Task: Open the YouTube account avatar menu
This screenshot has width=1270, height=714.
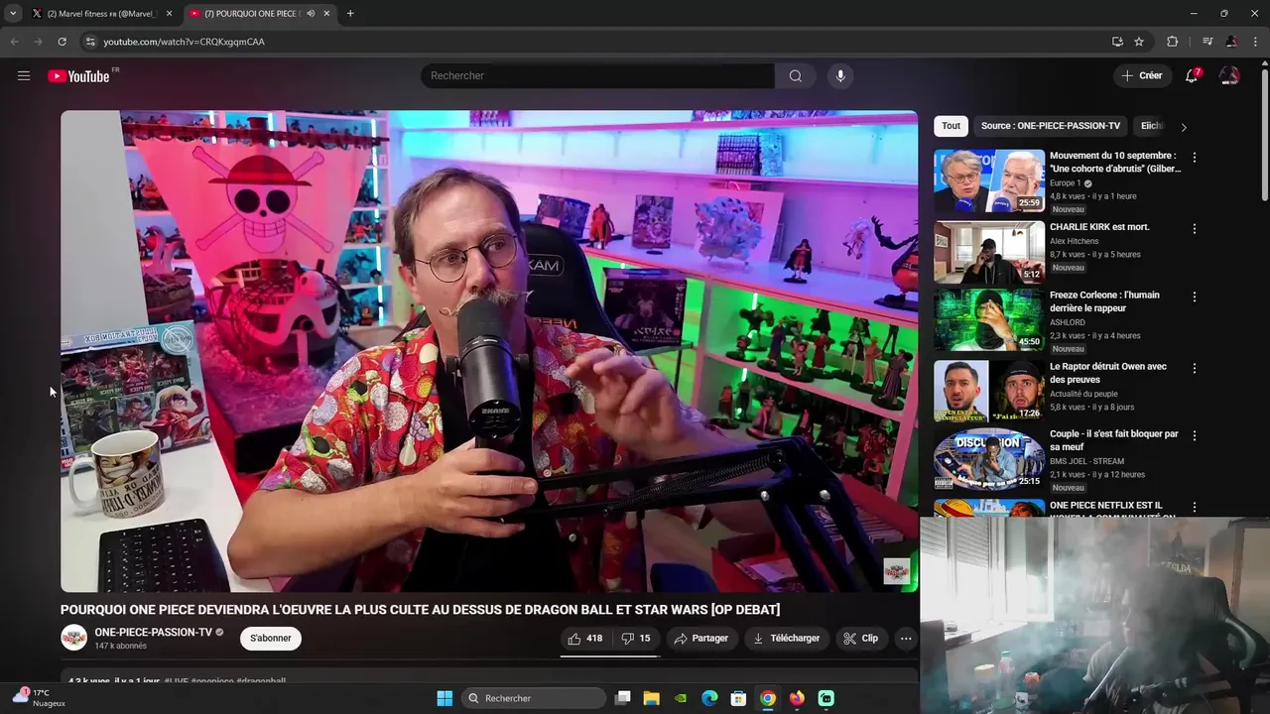Action: [x=1229, y=75]
